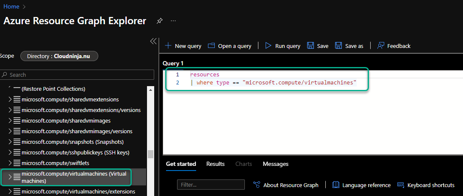This screenshot has width=463, height=196.
Task: Expand microsoft.compute/virtualmachines (Virtual machines) node
Action: coord(10,177)
